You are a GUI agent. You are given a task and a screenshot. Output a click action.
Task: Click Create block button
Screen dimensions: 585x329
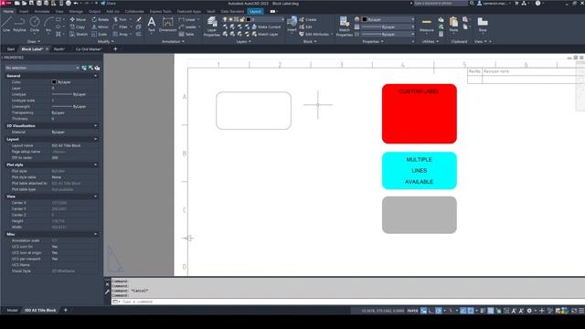(x=308, y=19)
